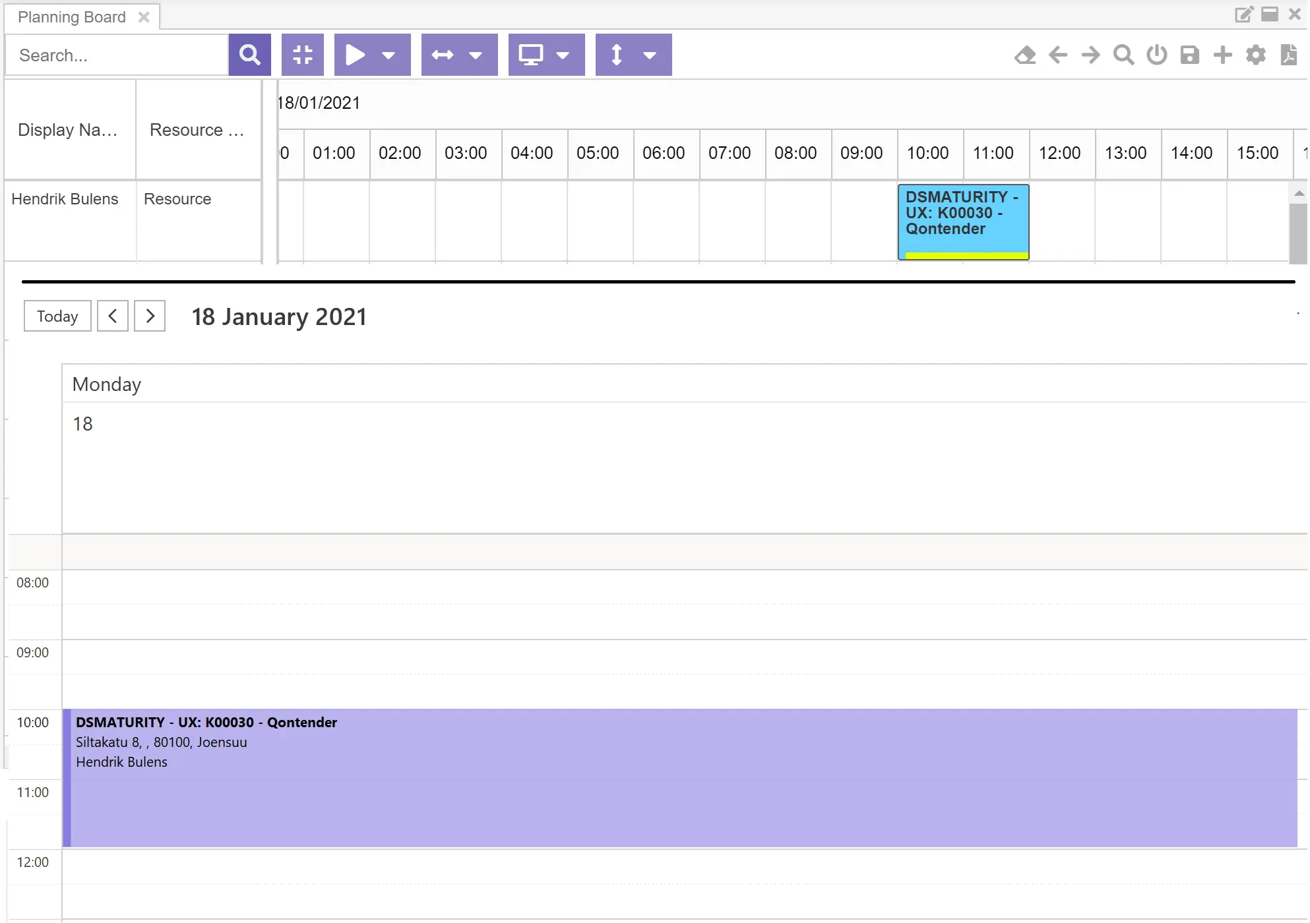Switch to the Planning Board tab

pos(71,16)
